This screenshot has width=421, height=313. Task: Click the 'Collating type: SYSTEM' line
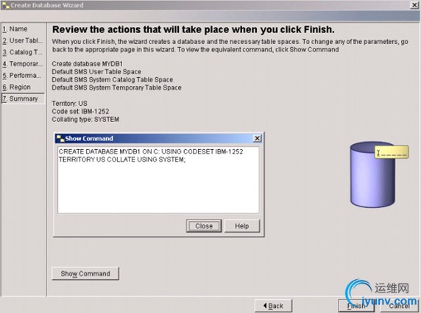click(x=85, y=119)
